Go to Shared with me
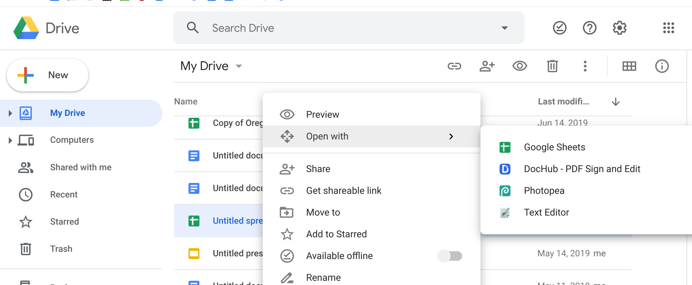 click(80, 168)
